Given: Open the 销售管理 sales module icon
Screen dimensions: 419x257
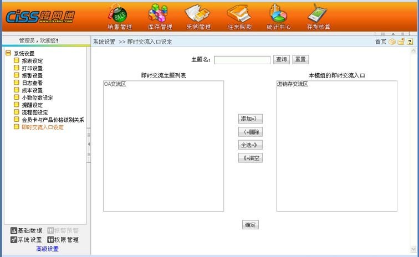Looking at the screenshot, I should pyautogui.click(x=119, y=16).
